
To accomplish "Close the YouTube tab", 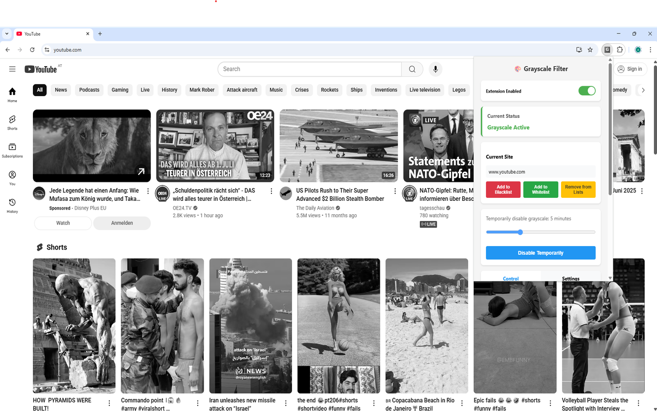I will [88, 34].
